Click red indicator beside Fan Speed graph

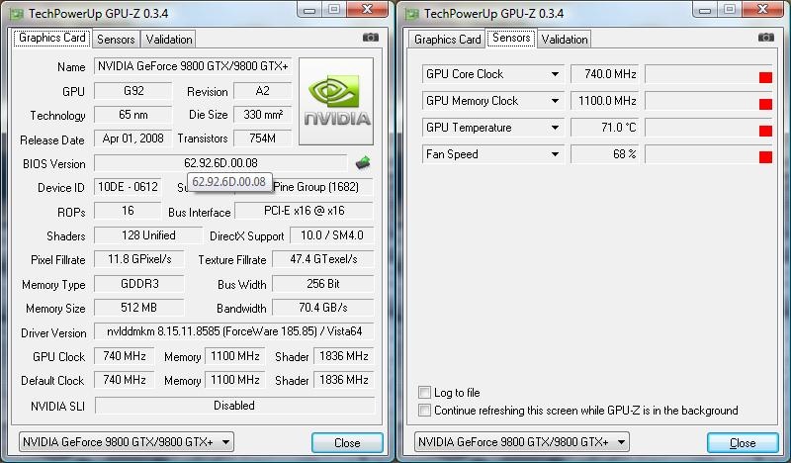coord(765,157)
